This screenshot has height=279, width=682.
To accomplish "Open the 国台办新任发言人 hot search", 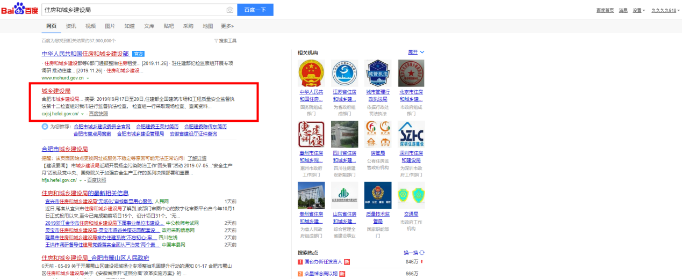I will pos(323,262).
